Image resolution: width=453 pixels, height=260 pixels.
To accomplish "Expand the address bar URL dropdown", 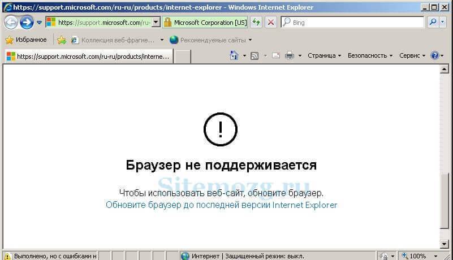I will 157,22.
